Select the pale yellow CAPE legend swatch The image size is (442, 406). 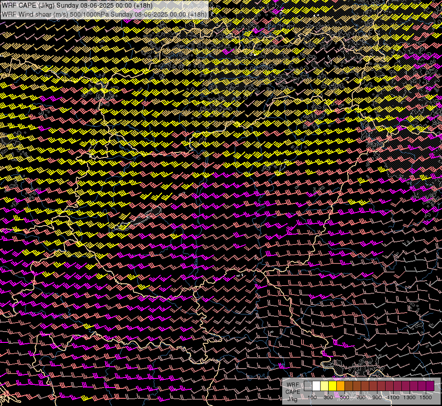pyautogui.click(x=325, y=386)
